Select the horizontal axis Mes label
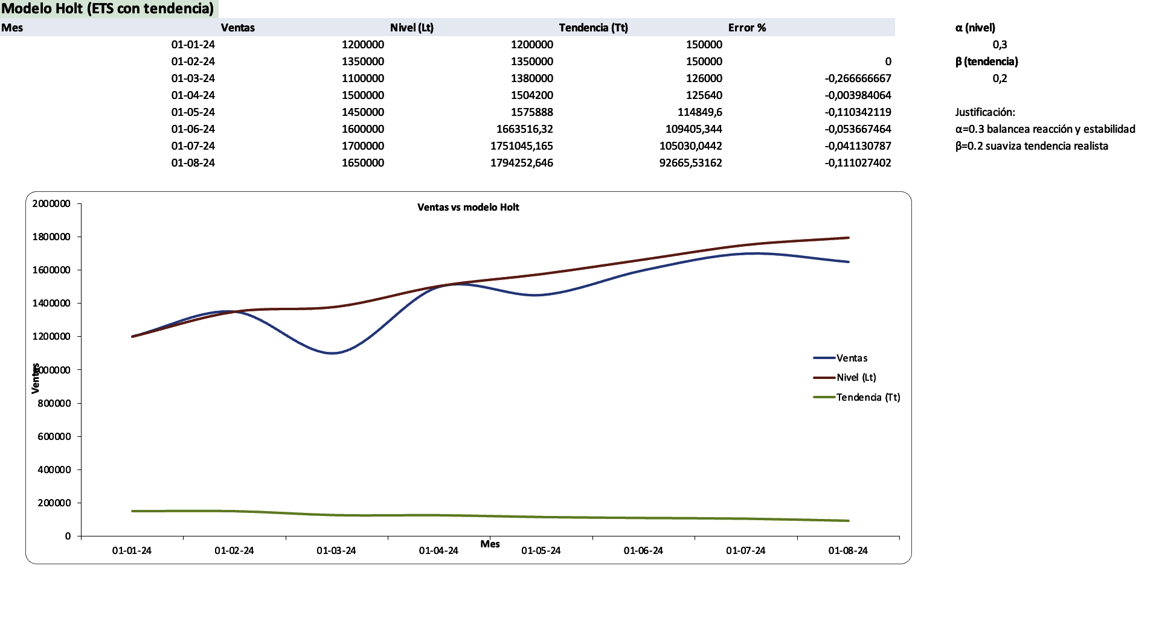This screenshot has width=1162, height=630. point(491,544)
